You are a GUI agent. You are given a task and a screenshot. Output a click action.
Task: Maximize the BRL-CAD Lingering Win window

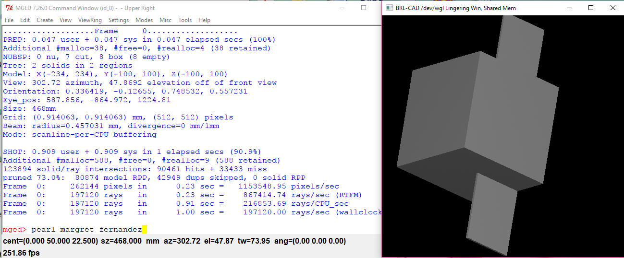(x=591, y=8)
